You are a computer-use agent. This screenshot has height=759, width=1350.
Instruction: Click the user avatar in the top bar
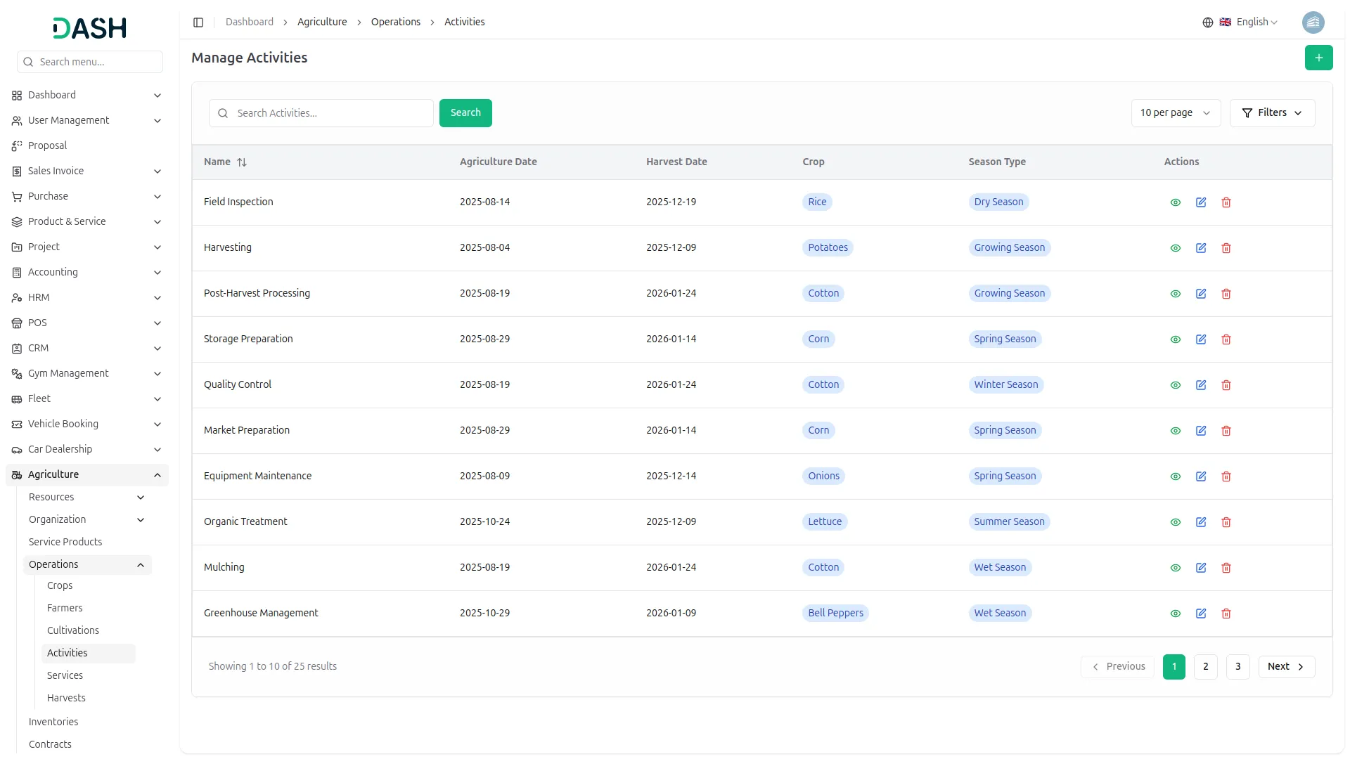tap(1313, 22)
